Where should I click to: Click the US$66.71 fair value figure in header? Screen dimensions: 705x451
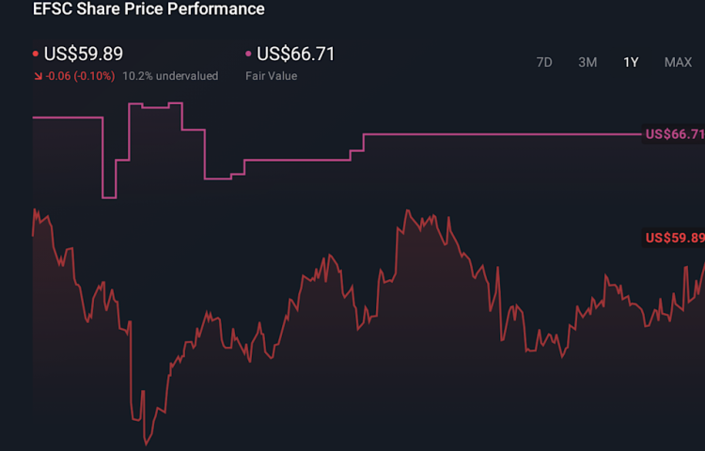(x=296, y=54)
